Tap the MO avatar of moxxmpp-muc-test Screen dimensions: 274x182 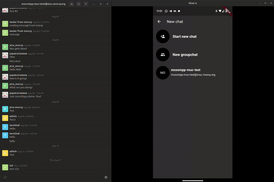[163, 73]
